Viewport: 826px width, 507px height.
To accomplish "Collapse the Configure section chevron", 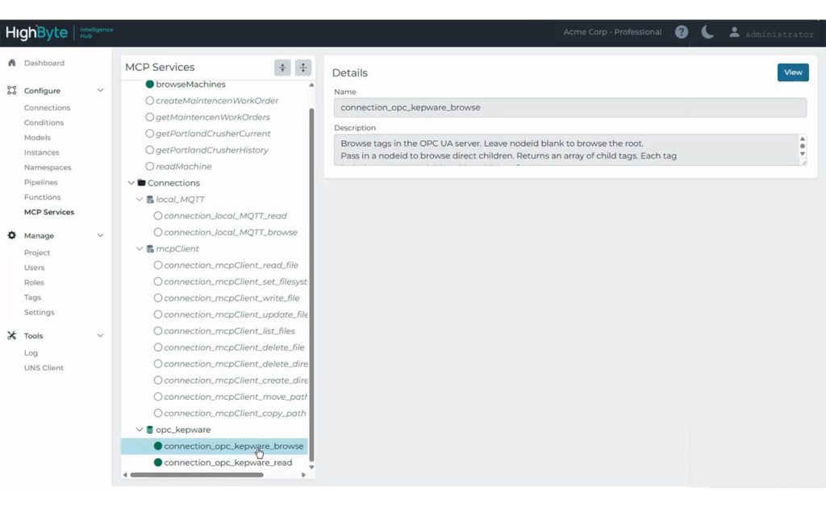I will click(x=100, y=90).
